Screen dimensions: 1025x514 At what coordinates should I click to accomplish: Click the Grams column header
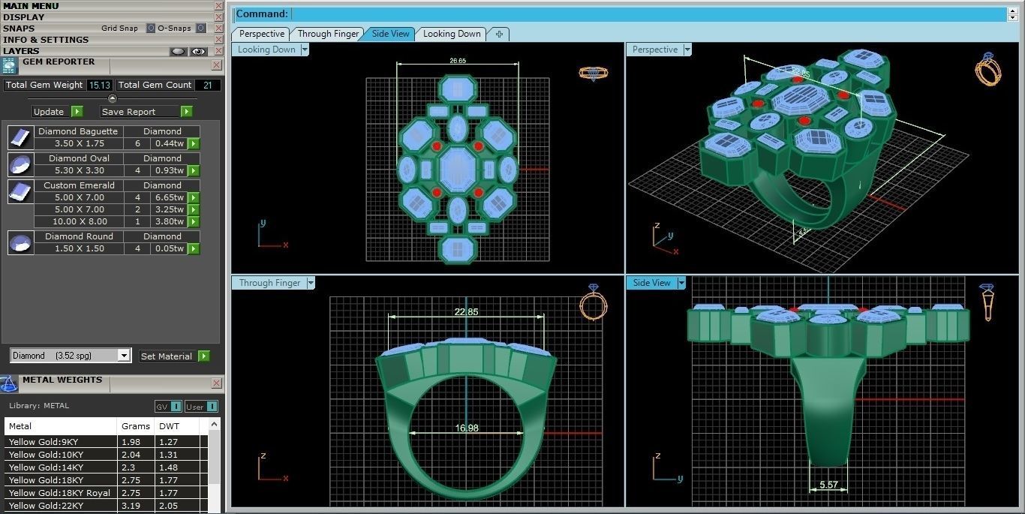coord(136,426)
